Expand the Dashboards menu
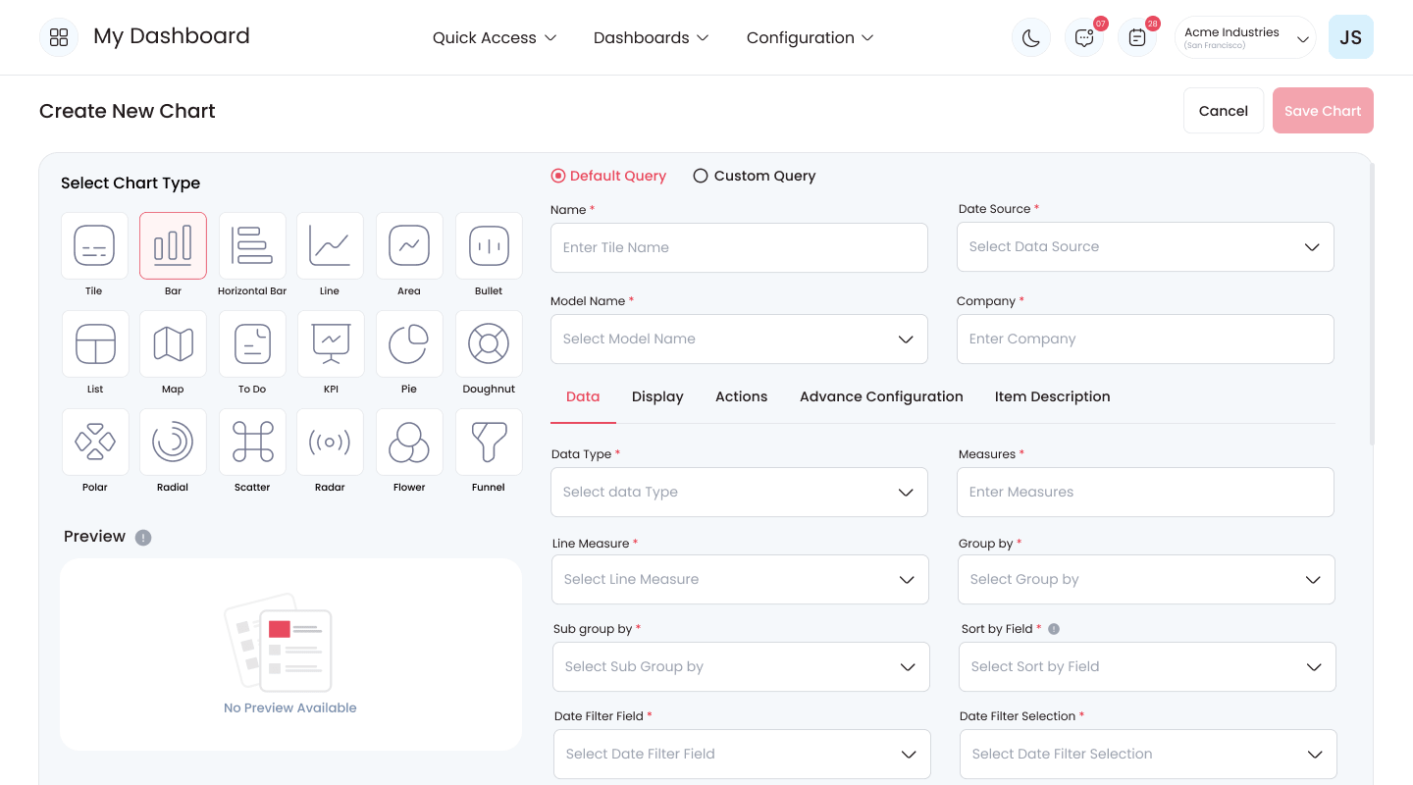1413x785 pixels. [652, 37]
